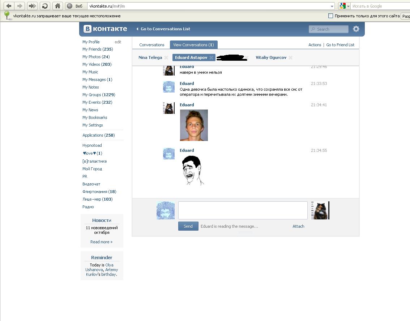Click the Eduard sender name at 21:33:53

pos(187,84)
